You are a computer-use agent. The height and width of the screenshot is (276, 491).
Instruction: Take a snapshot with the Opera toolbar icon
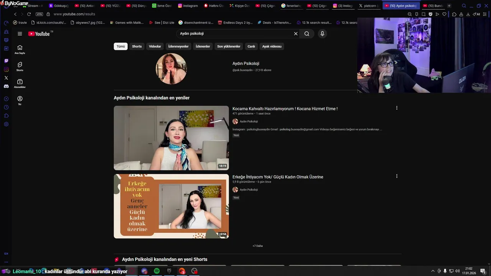click(x=423, y=14)
